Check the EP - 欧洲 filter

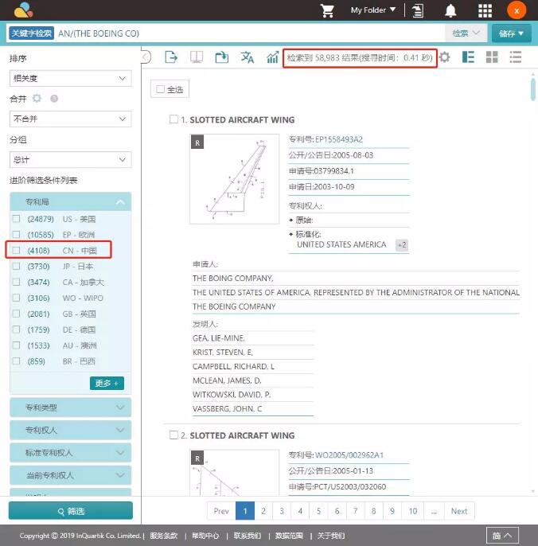(16, 234)
